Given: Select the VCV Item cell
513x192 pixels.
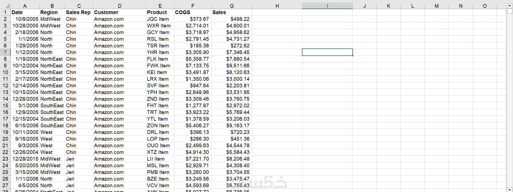Looking at the screenshot, I should (x=160, y=185).
